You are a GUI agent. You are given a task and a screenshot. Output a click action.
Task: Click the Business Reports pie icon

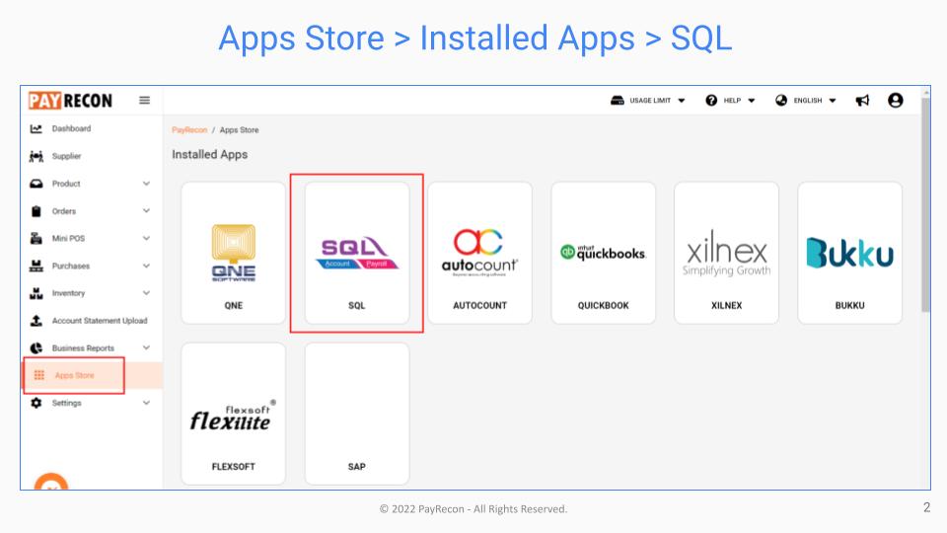click(x=36, y=348)
